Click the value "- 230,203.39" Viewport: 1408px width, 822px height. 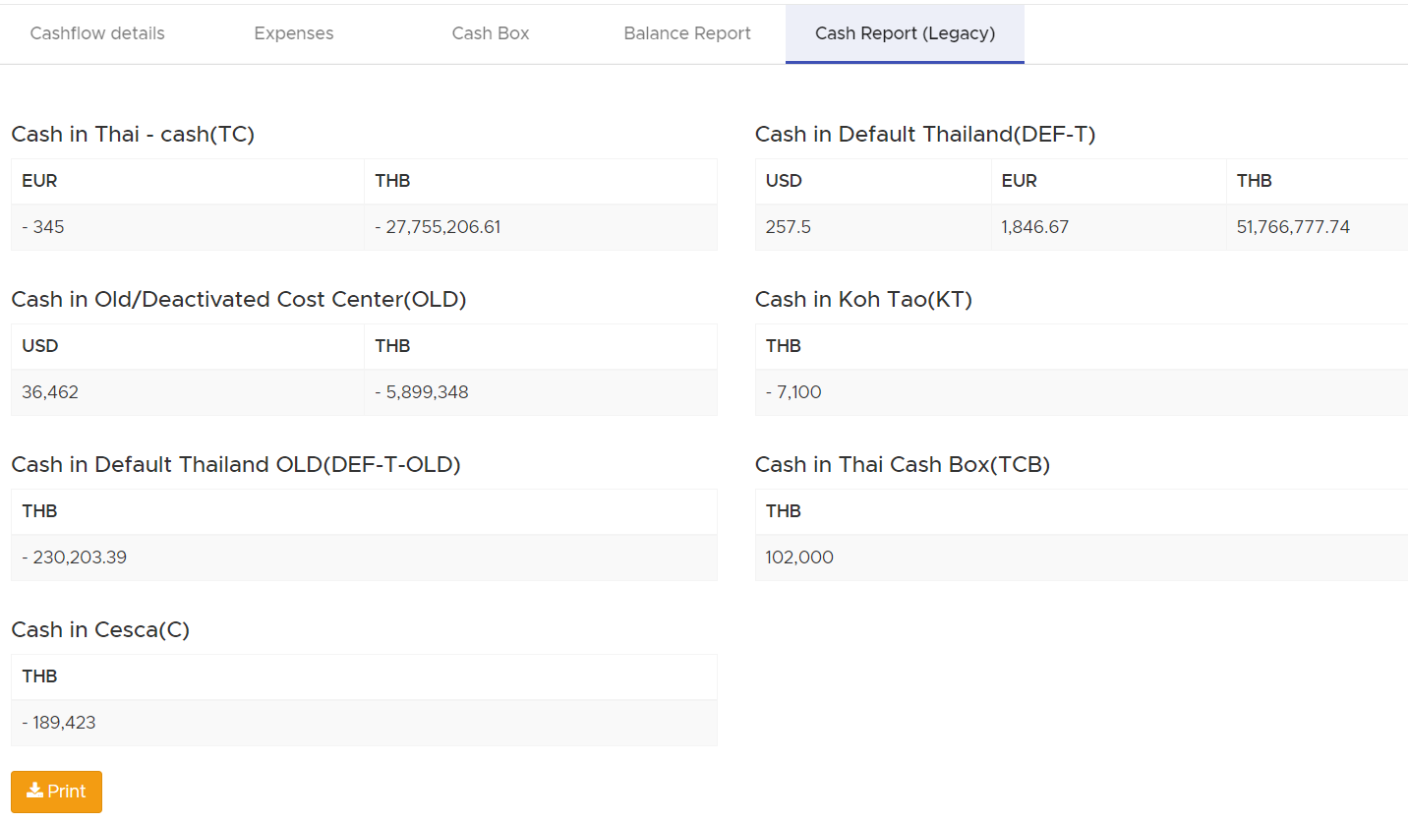[x=75, y=558]
